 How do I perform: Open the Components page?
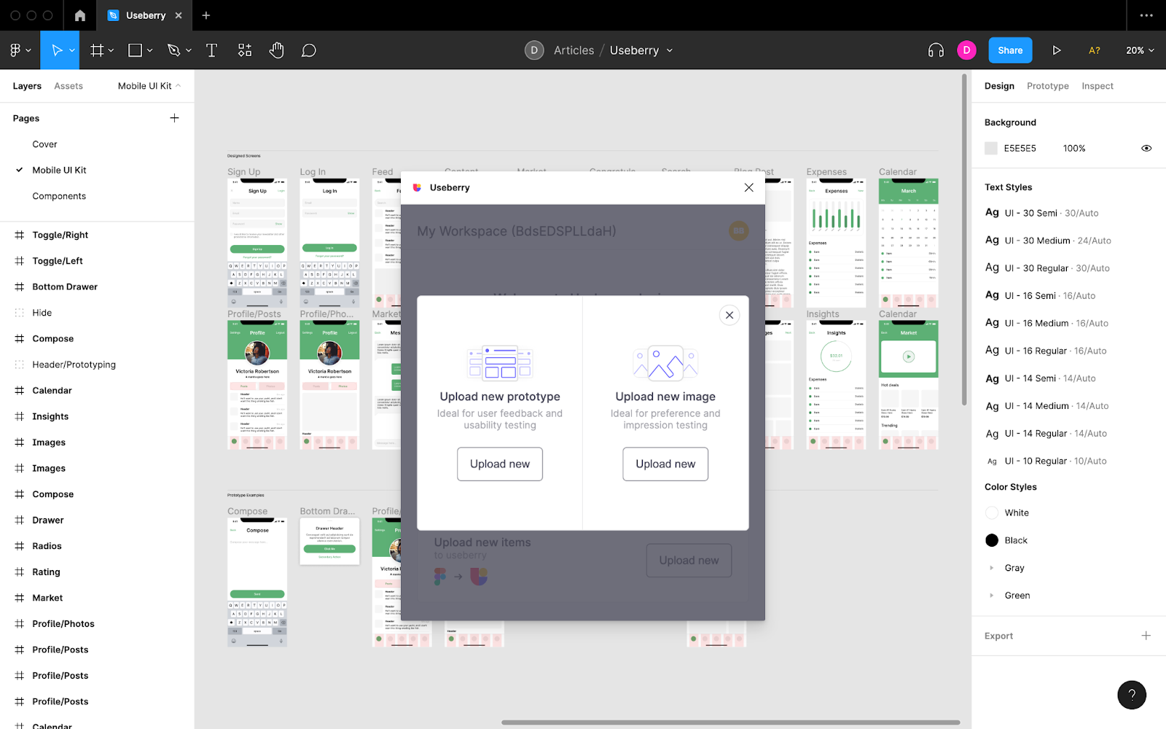click(59, 196)
